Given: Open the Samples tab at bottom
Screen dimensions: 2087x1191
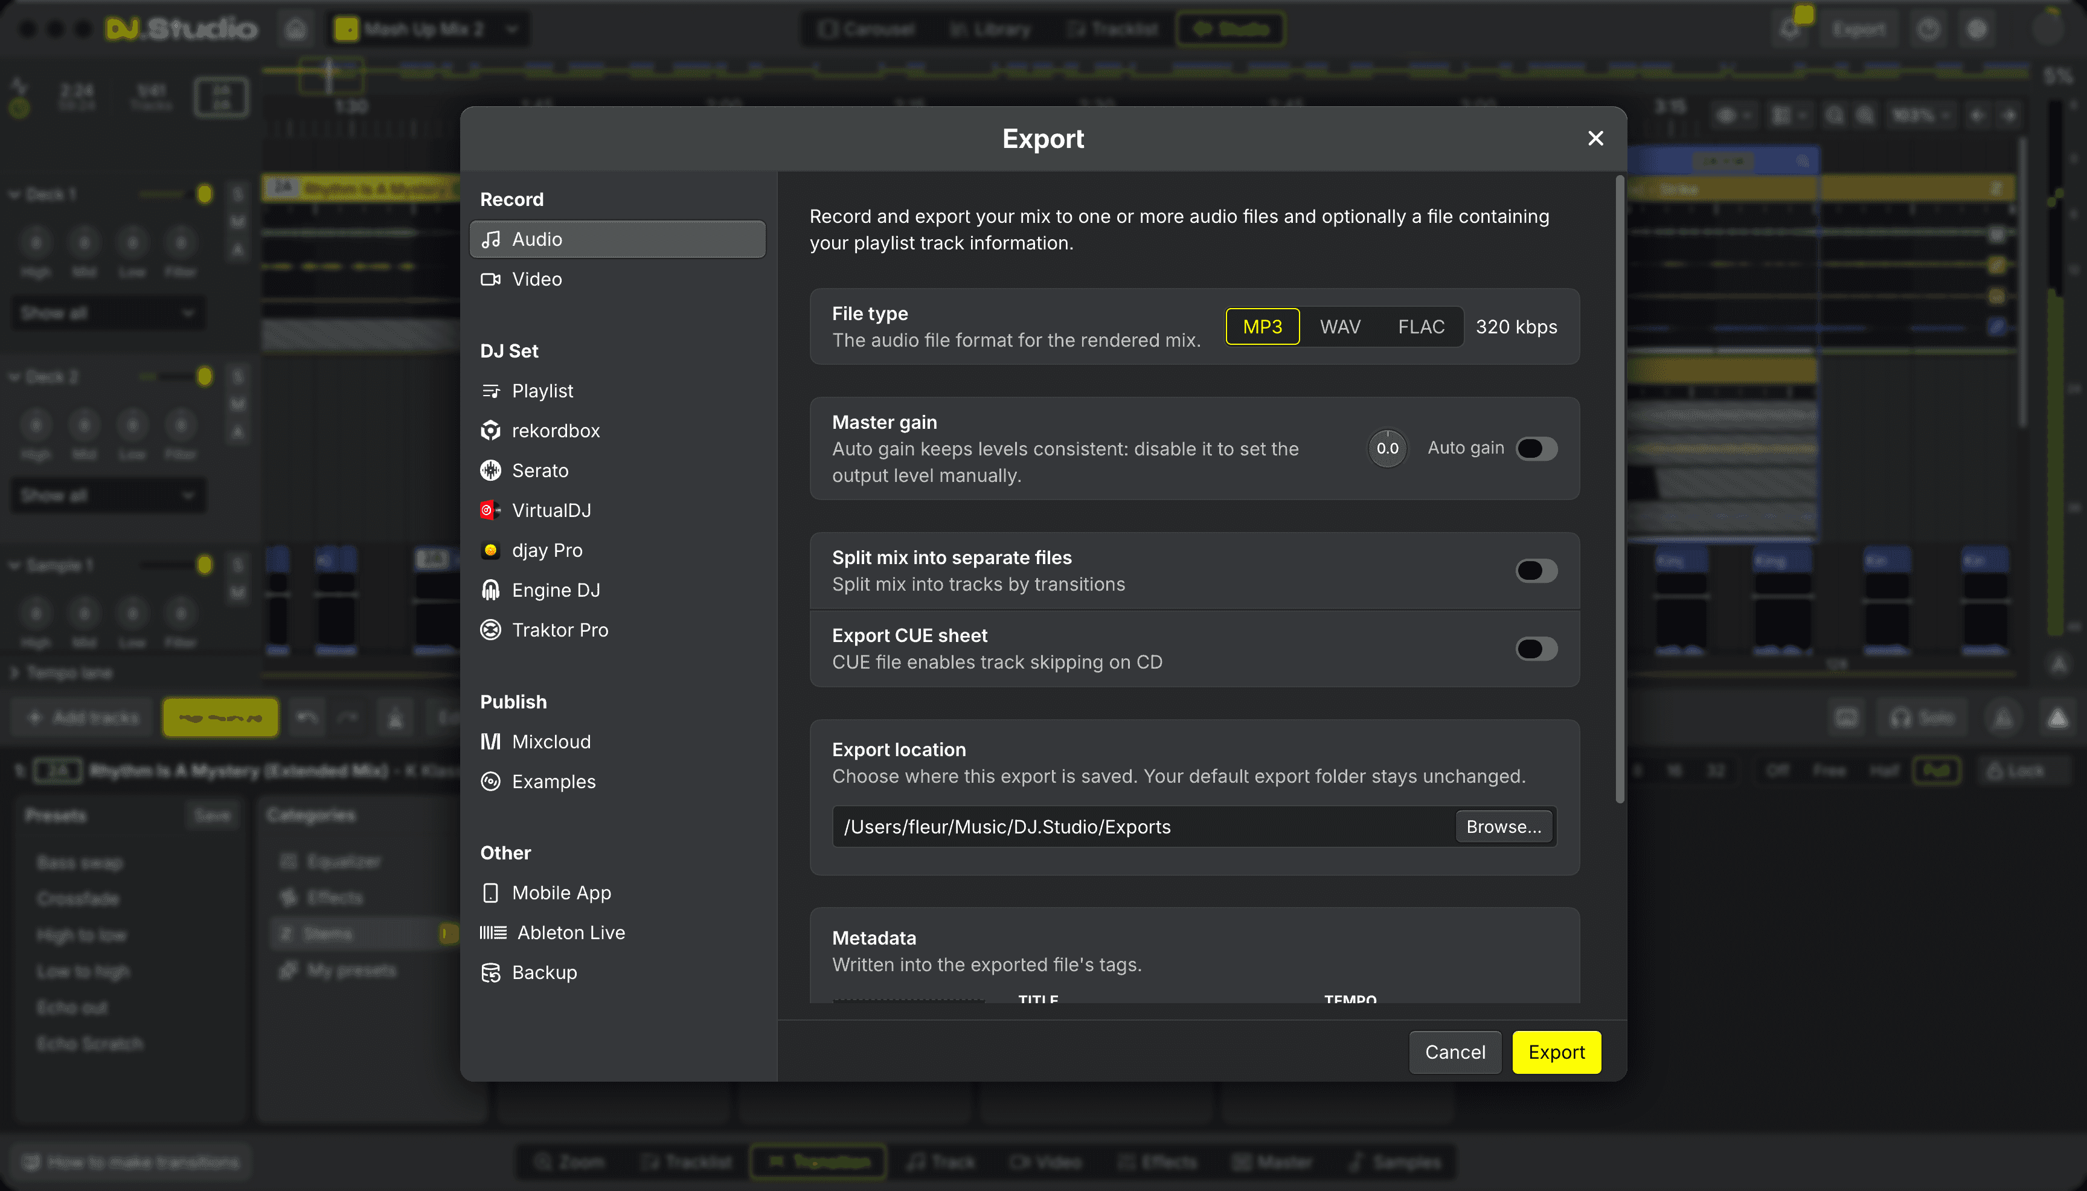Looking at the screenshot, I should click(x=1395, y=1163).
